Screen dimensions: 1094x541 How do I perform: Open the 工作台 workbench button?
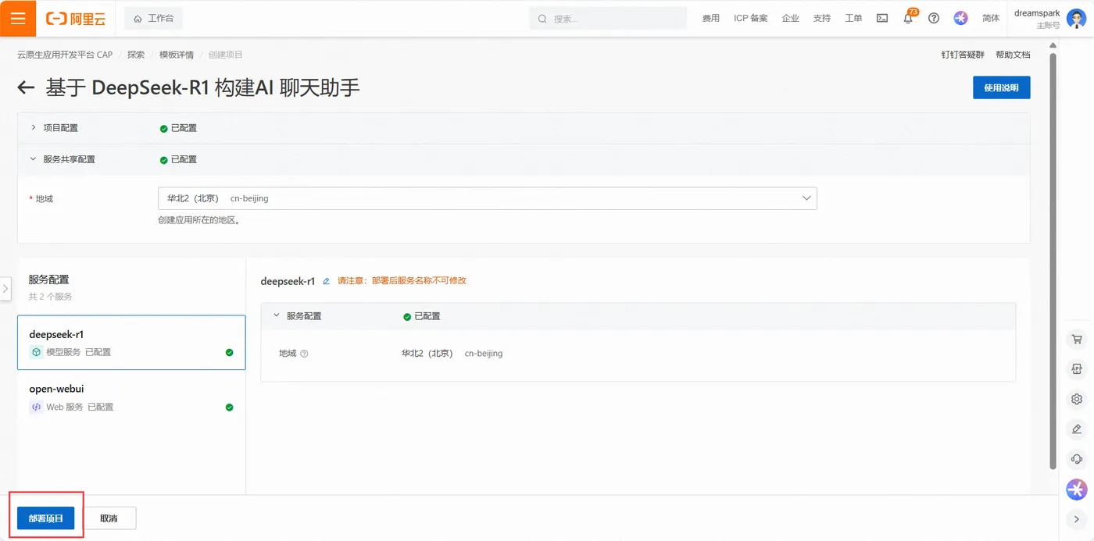[153, 18]
